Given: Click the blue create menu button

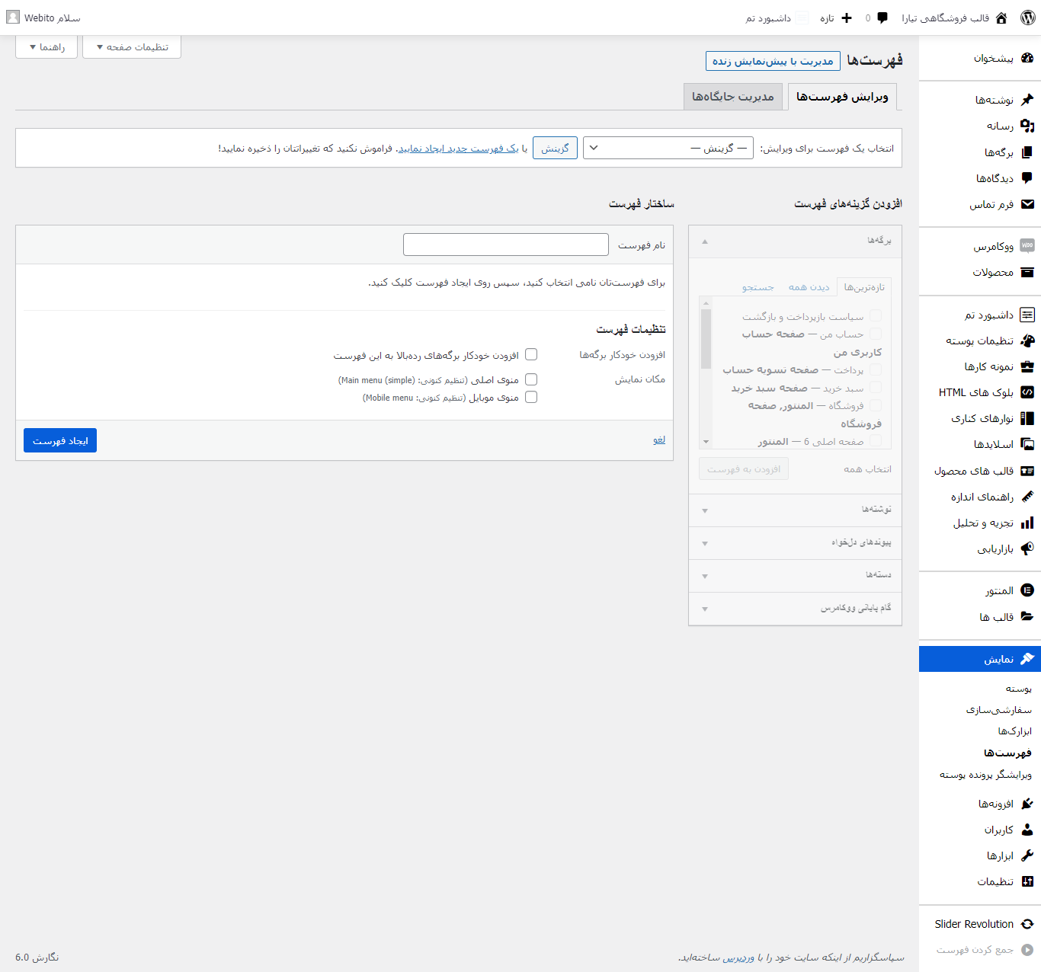Looking at the screenshot, I should (60, 440).
